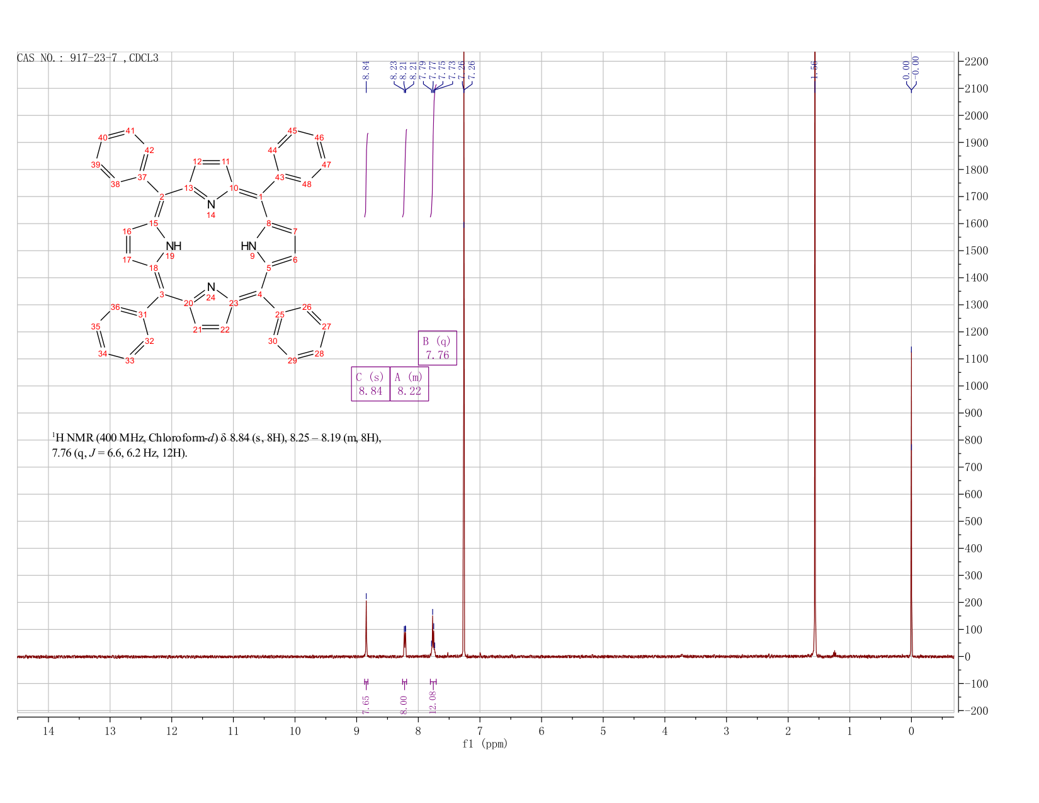This screenshot has width=1039, height=803.
Task: Click the integral value 7.65 below the baseline
Action: [366, 705]
